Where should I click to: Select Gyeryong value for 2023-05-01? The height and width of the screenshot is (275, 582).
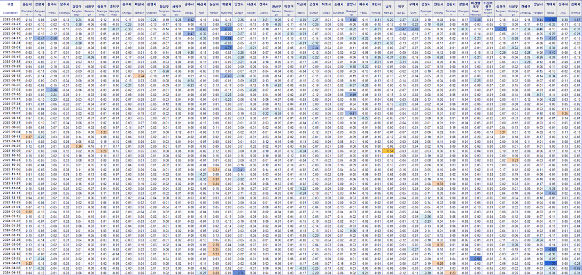click(x=227, y=47)
